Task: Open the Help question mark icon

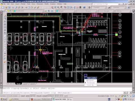Action: [84, 7]
